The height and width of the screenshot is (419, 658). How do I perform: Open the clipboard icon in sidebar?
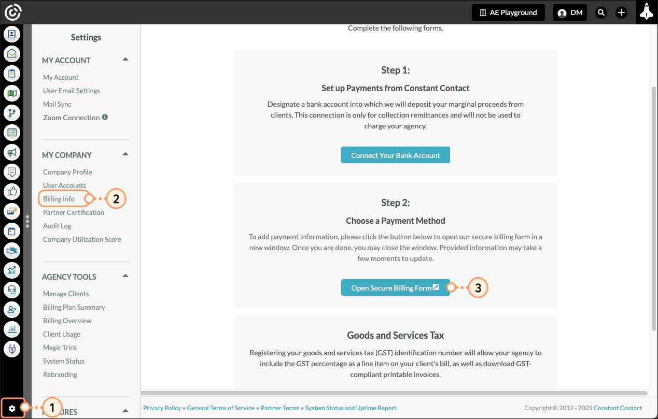point(12,73)
